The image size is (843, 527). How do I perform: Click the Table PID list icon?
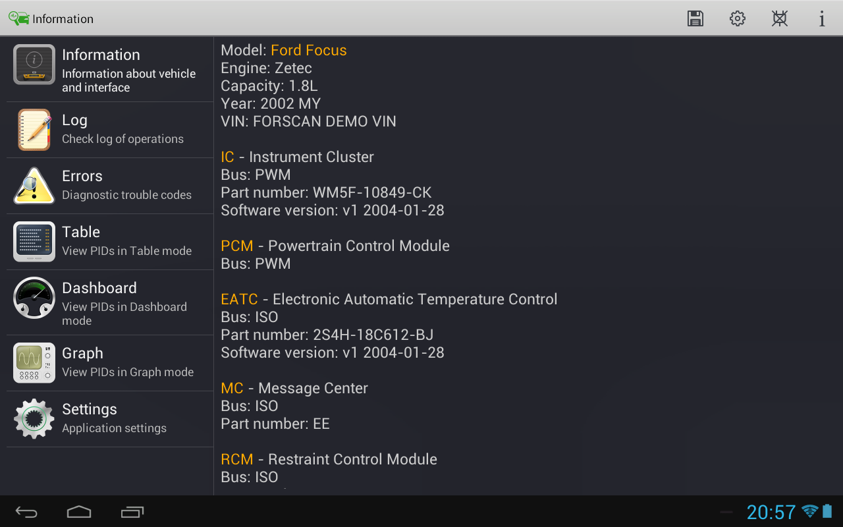click(34, 242)
